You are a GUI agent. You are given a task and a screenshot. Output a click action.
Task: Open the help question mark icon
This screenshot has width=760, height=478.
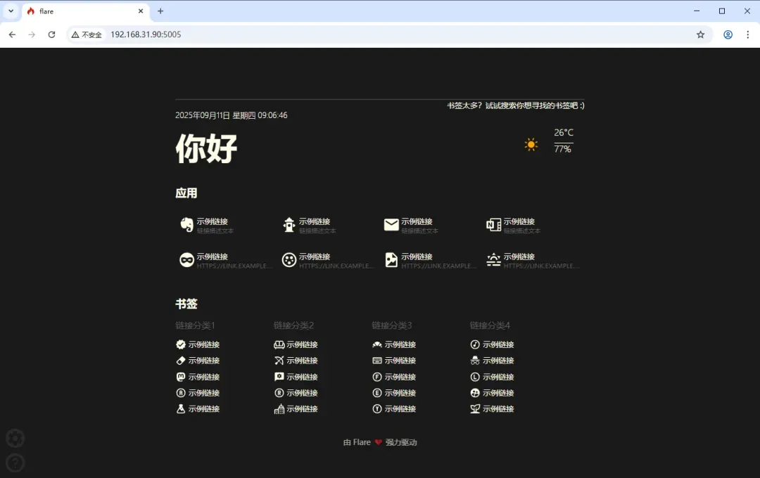pyautogui.click(x=15, y=463)
